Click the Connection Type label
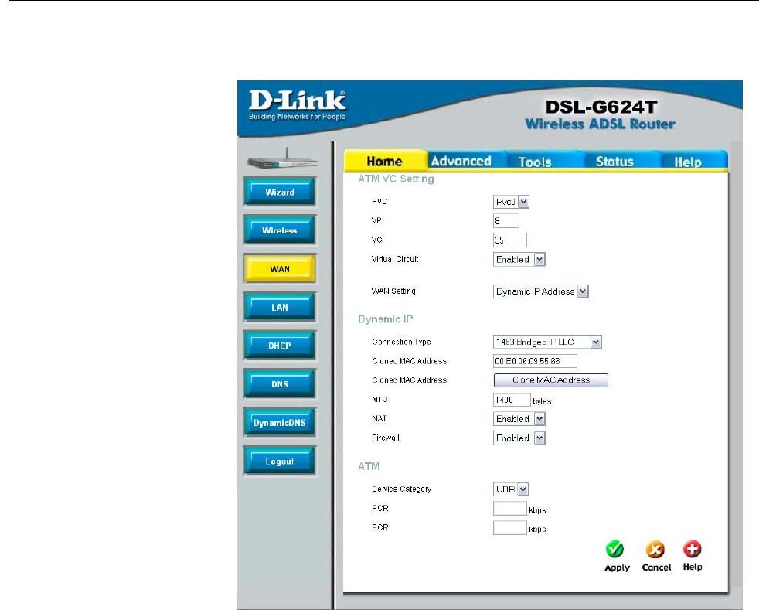 401,342
